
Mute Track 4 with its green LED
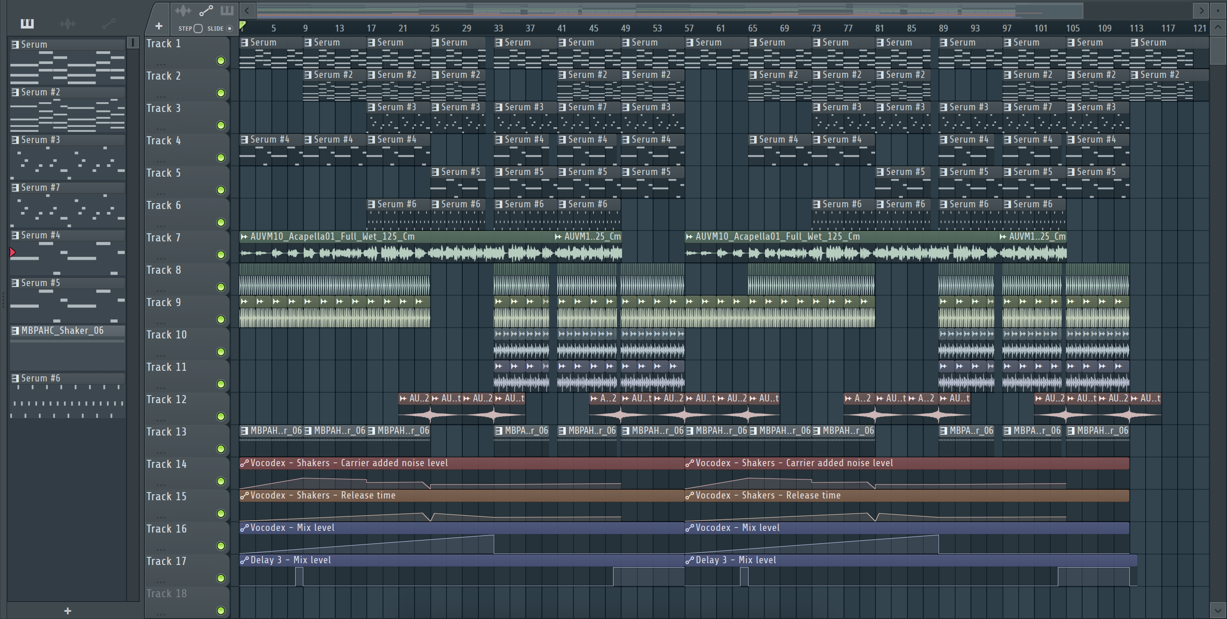(221, 158)
